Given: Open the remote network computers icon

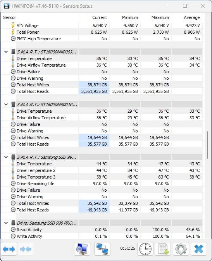Looking at the screenshot, I should [x=102, y=249].
